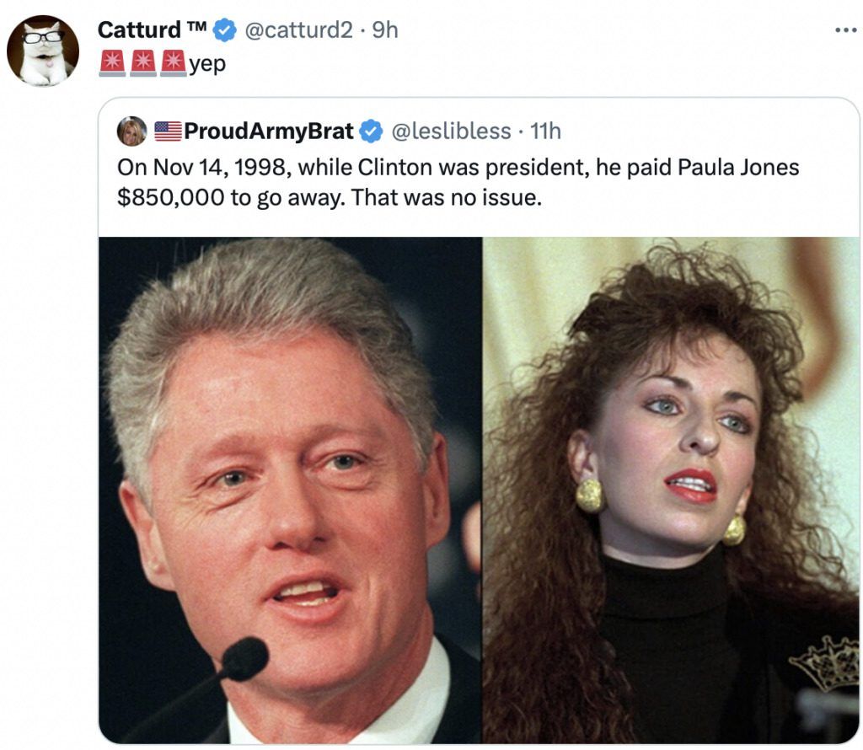The width and height of the screenshot is (863, 750).
Task: Click ProudArmyBrat's blue verified badge
Action: point(371,131)
